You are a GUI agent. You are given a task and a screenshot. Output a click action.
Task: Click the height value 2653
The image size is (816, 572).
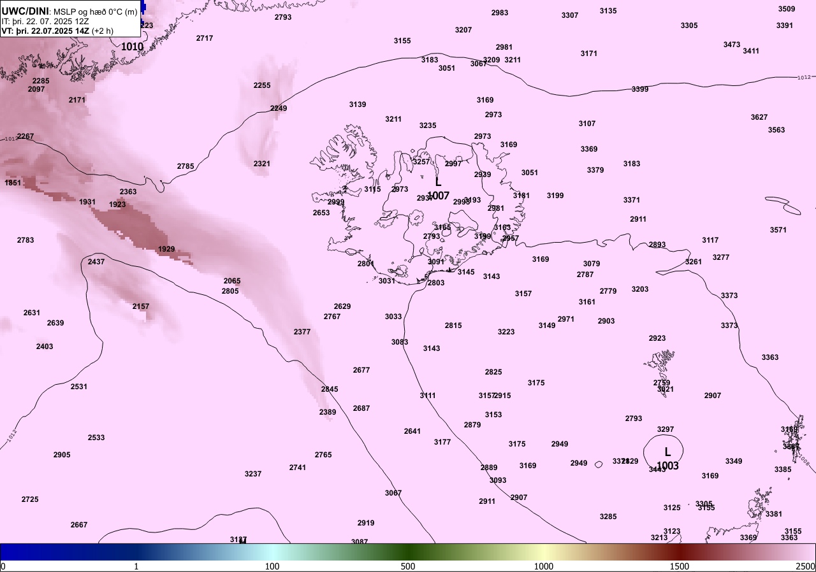[321, 213]
